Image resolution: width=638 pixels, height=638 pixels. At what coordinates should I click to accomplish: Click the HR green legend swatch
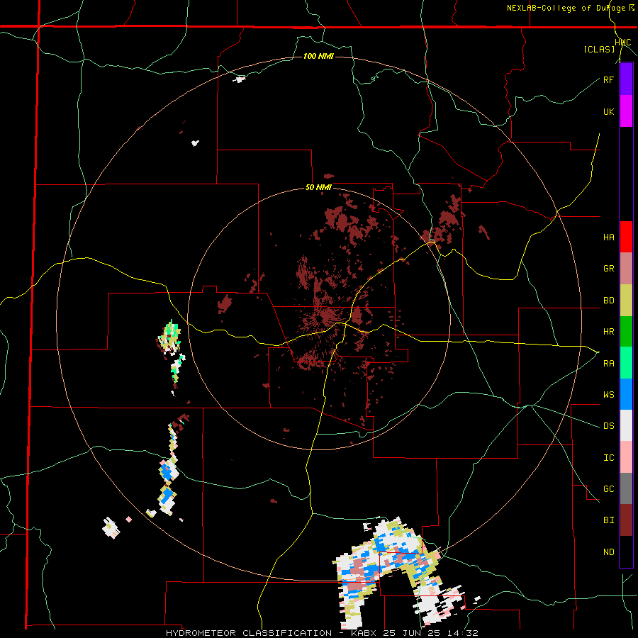(626, 331)
